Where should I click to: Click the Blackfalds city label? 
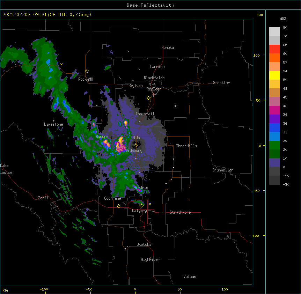coord(154,78)
